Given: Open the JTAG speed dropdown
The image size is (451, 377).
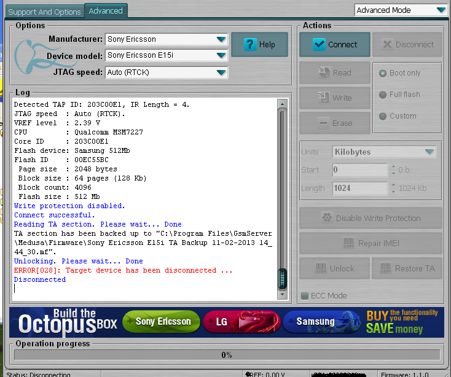Looking at the screenshot, I should (221, 72).
